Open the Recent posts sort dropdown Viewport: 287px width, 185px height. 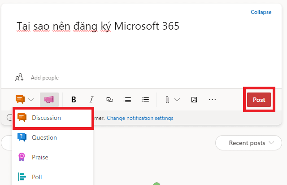click(248, 143)
